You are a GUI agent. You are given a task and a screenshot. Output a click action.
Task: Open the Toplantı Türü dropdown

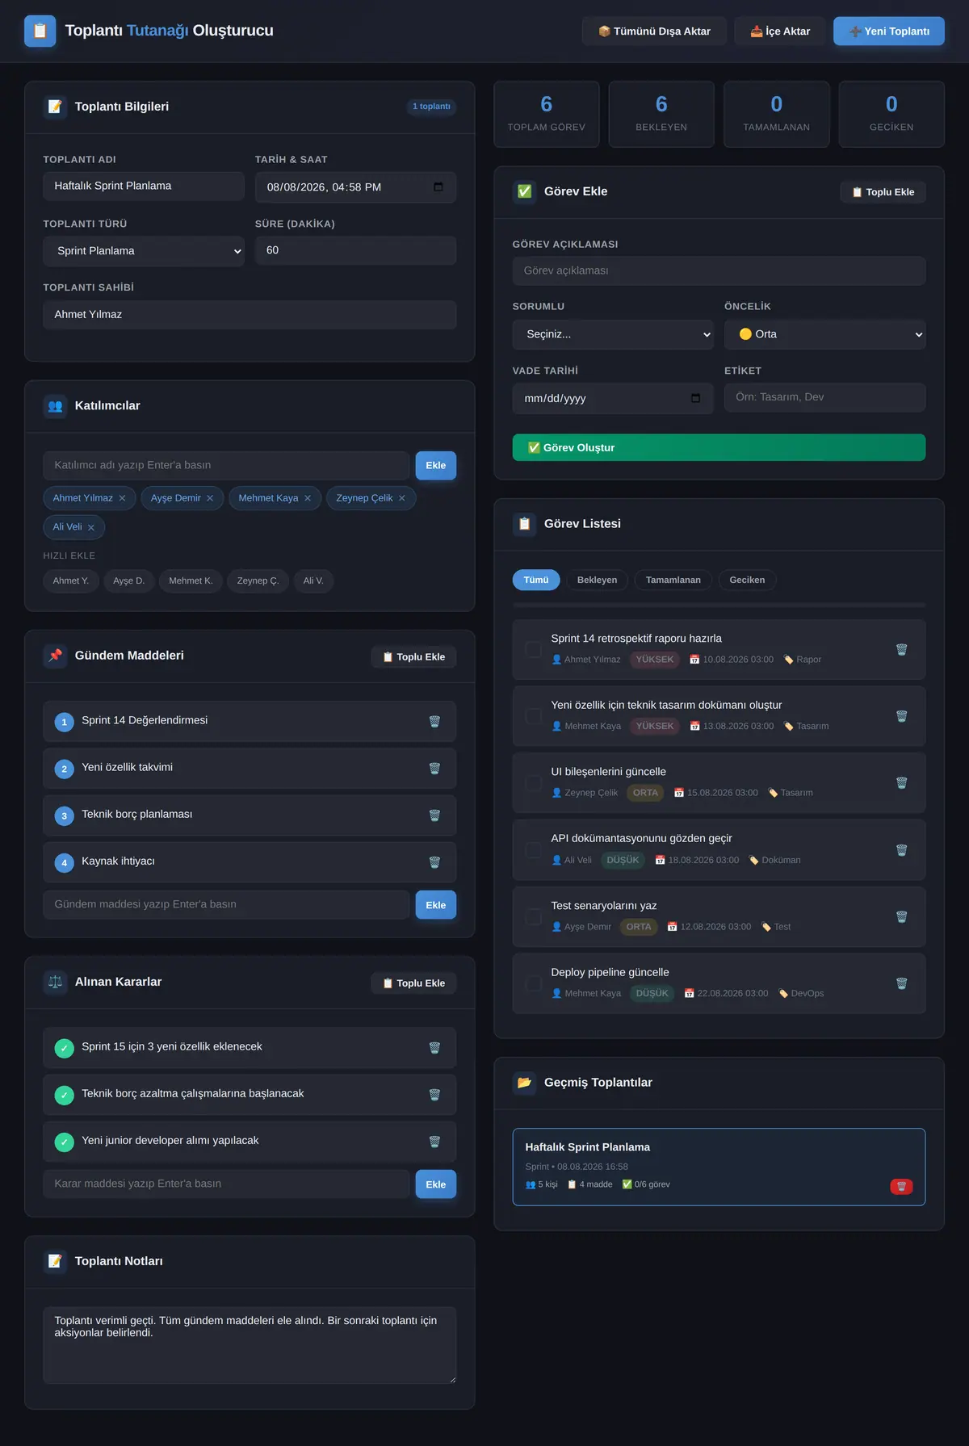tap(144, 251)
